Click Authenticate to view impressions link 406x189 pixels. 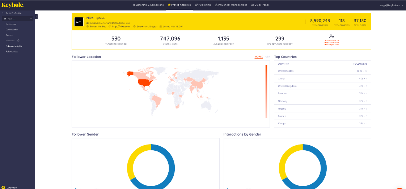[332, 43]
